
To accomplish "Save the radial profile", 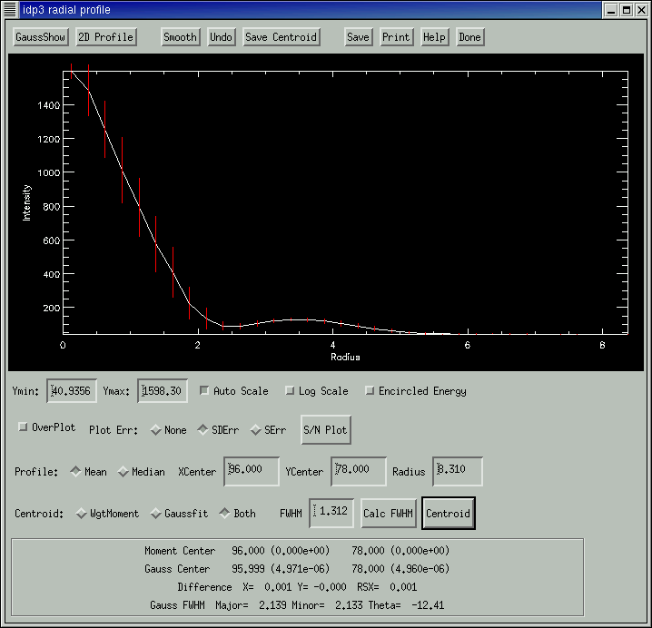I will 358,37.
